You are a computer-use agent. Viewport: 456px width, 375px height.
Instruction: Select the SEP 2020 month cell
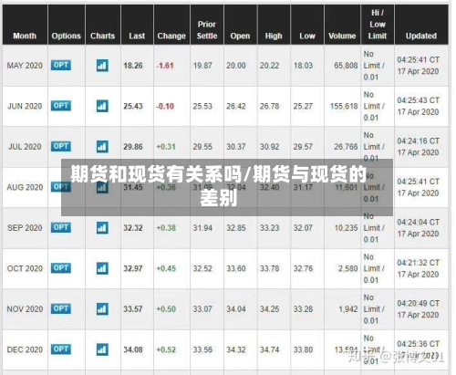point(25,228)
